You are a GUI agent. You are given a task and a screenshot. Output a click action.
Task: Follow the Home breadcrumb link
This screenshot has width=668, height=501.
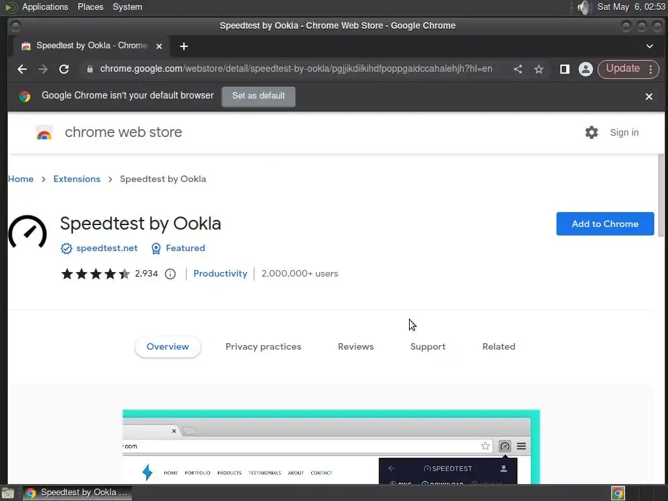coord(20,179)
